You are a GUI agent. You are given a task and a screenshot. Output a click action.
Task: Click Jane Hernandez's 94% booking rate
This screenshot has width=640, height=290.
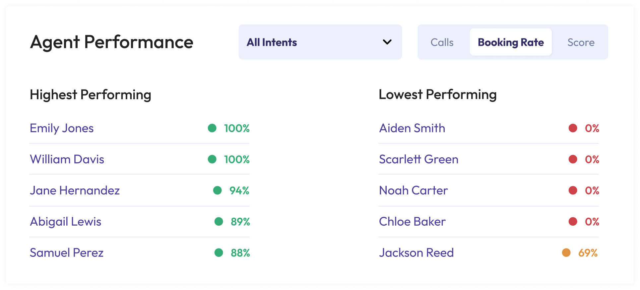click(239, 191)
